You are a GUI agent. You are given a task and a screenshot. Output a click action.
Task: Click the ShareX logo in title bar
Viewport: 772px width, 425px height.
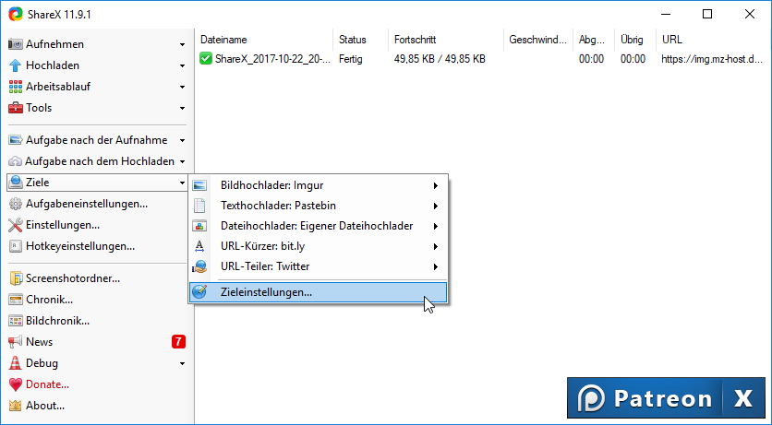pos(16,14)
